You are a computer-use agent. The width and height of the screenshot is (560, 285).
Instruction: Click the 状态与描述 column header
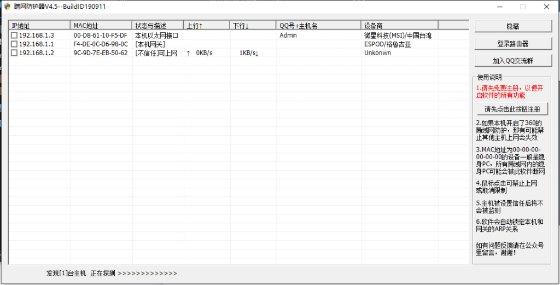157,25
